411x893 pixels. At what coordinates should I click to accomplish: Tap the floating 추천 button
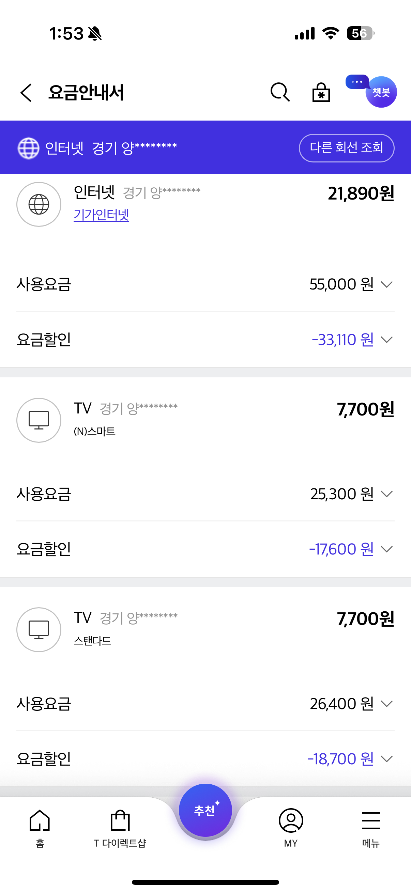click(205, 811)
